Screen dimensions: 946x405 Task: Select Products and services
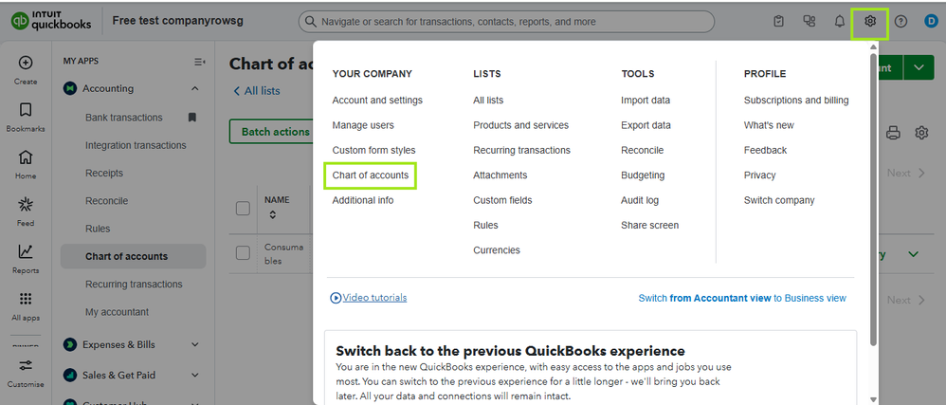point(520,125)
